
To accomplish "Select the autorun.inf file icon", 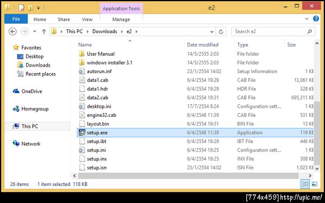I will pos(82,71).
